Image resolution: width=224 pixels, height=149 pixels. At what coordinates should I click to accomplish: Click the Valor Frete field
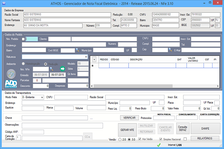coord(192,109)
